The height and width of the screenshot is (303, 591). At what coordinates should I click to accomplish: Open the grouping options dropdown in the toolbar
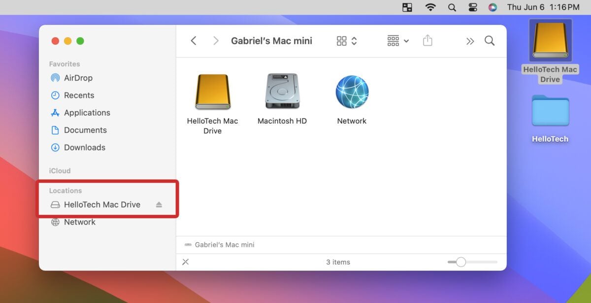click(397, 41)
